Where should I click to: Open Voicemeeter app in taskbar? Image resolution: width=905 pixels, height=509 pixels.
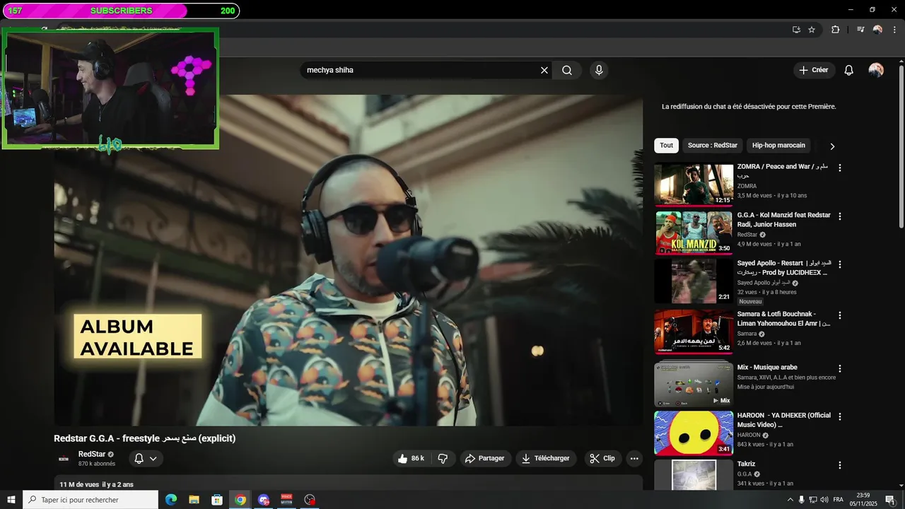[x=286, y=500]
